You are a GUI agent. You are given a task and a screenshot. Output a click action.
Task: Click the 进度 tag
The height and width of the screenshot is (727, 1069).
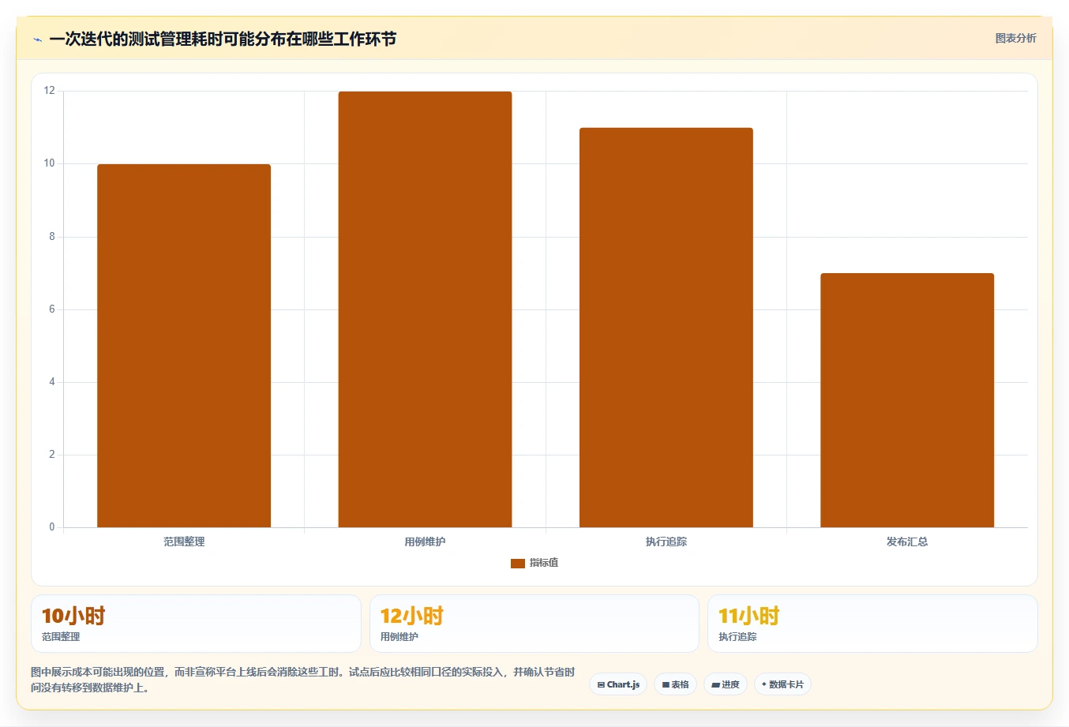point(726,684)
